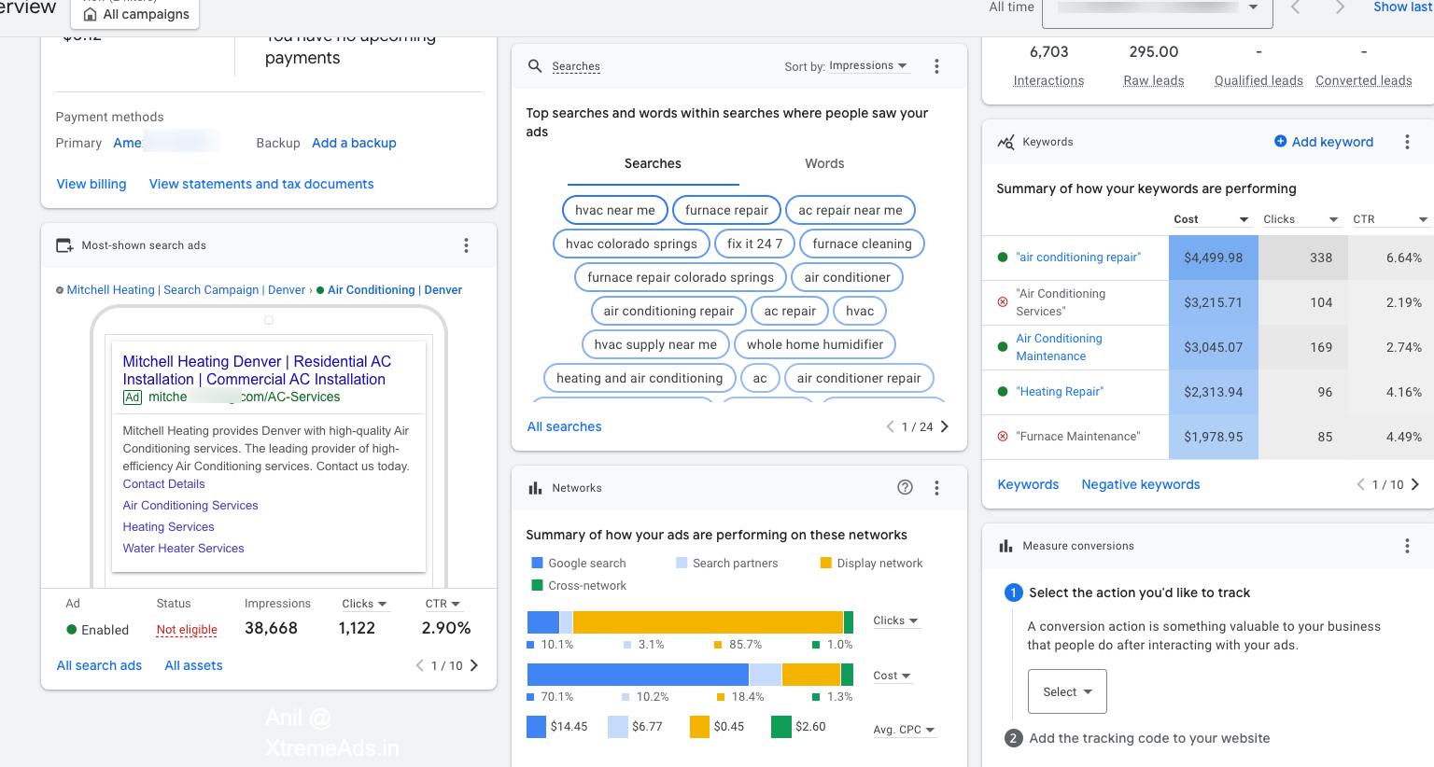Open the View billing link

(91, 184)
